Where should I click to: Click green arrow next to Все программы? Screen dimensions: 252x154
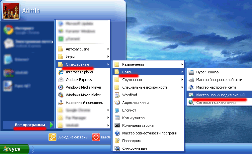pyautogui.click(x=51, y=125)
